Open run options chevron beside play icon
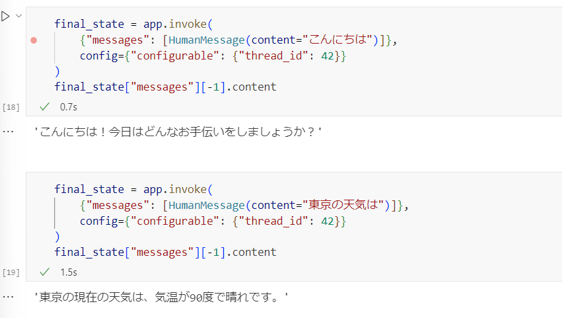562x318 pixels. tap(19, 16)
